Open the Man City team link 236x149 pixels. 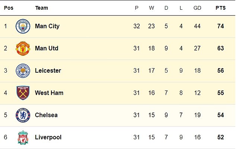click(47, 26)
